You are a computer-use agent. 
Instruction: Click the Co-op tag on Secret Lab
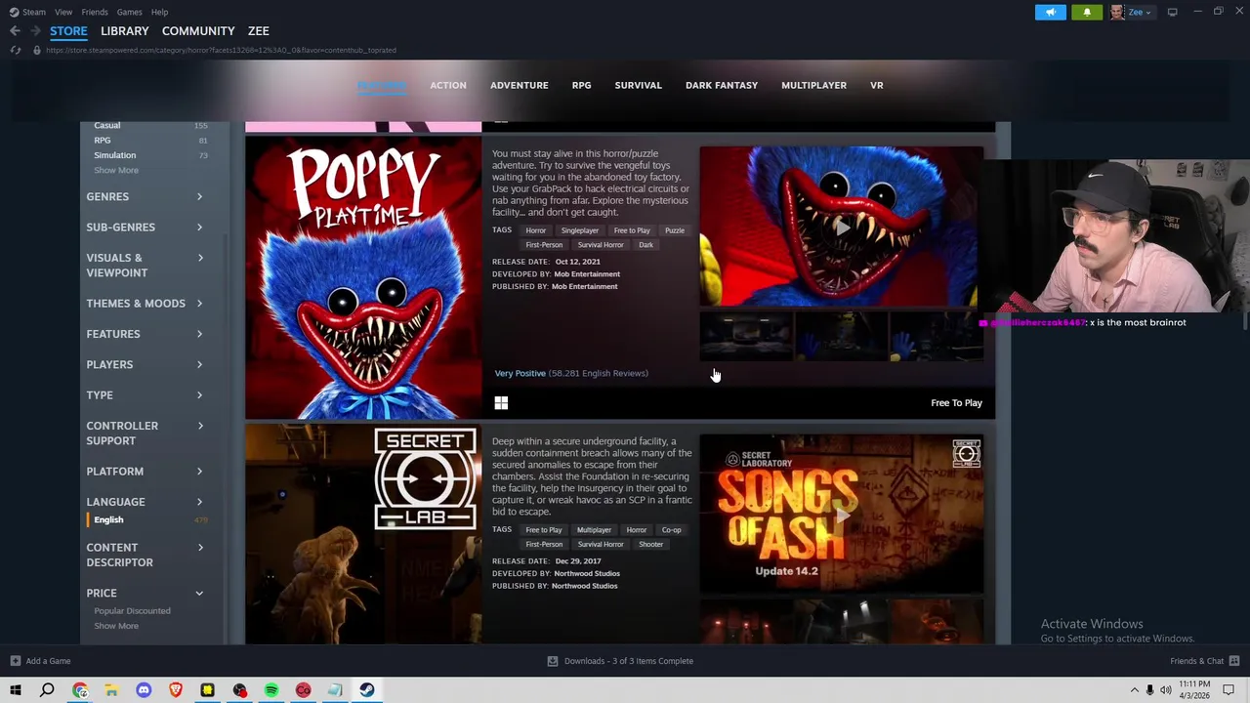671,530
